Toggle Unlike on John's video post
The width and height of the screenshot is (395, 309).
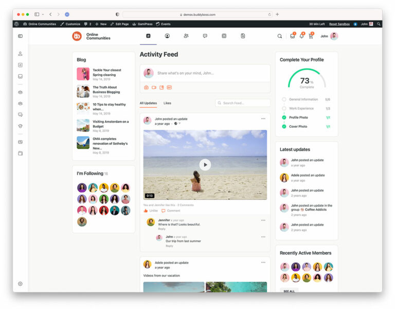(151, 211)
